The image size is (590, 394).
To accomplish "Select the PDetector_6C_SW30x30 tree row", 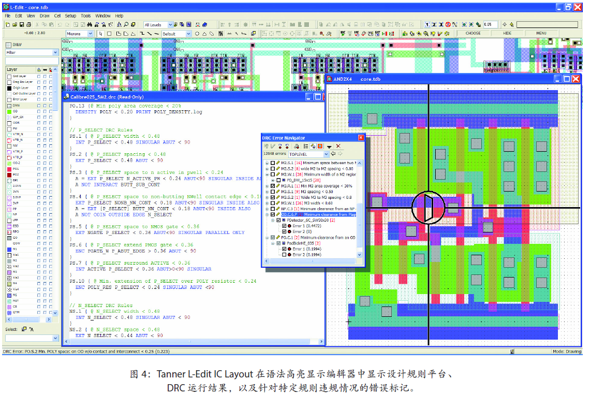I will (311, 220).
